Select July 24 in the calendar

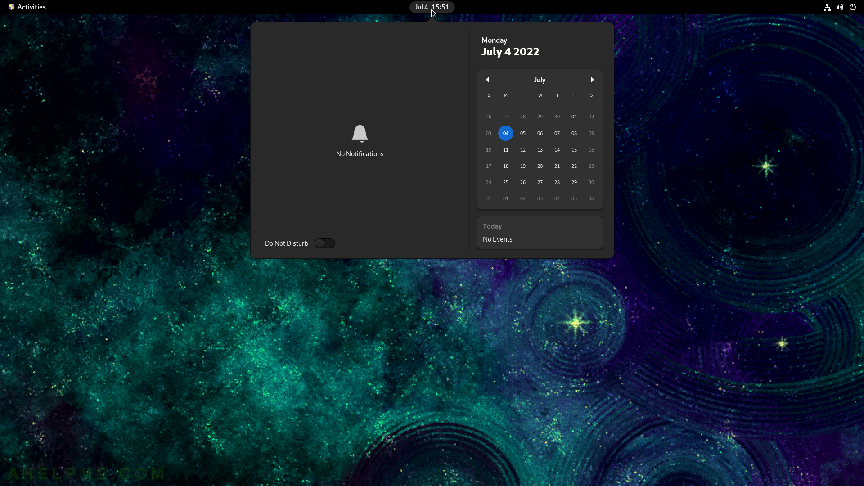tap(489, 182)
